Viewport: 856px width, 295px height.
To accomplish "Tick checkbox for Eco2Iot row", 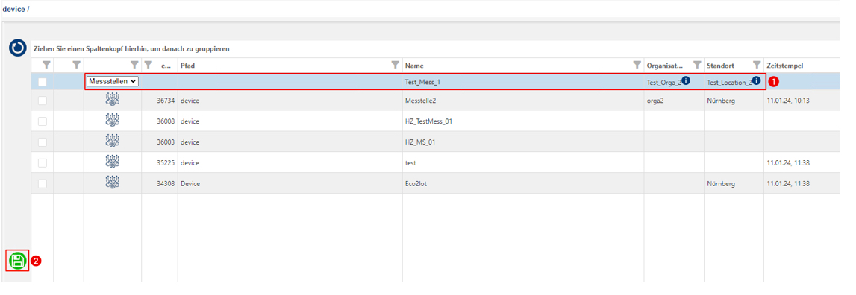I will pyautogui.click(x=42, y=184).
